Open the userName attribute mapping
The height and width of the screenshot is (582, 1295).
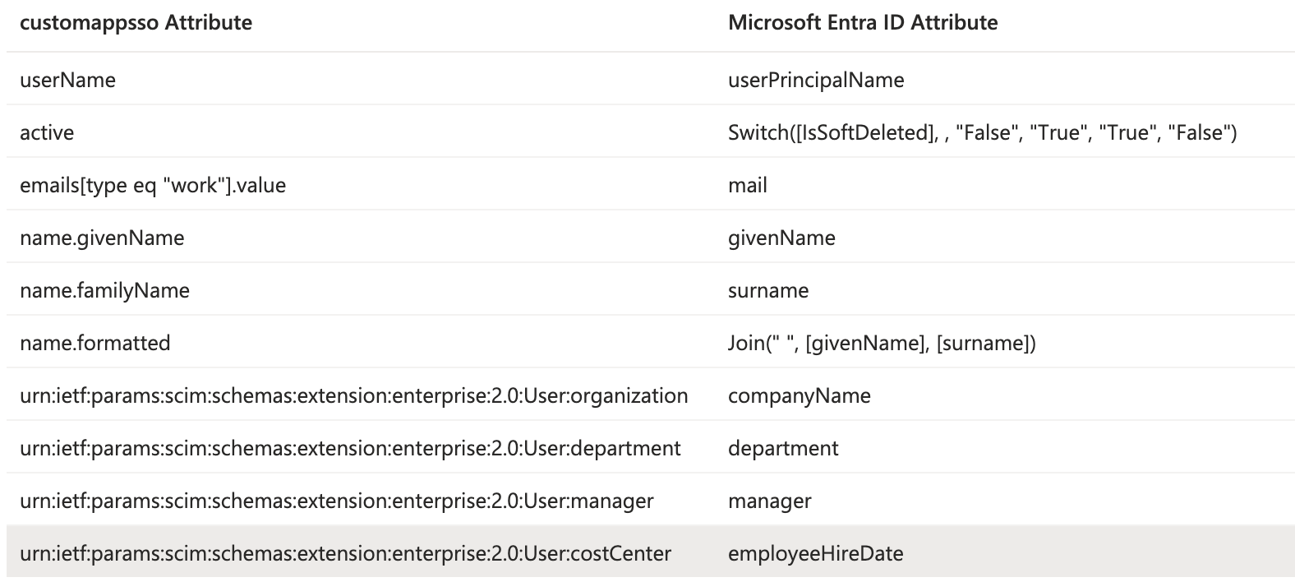(x=67, y=80)
